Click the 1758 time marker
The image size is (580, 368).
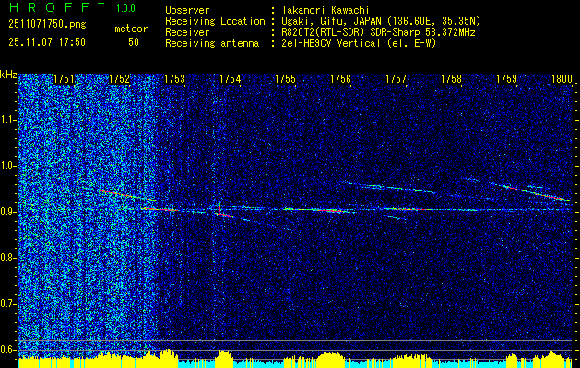click(x=452, y=79)
